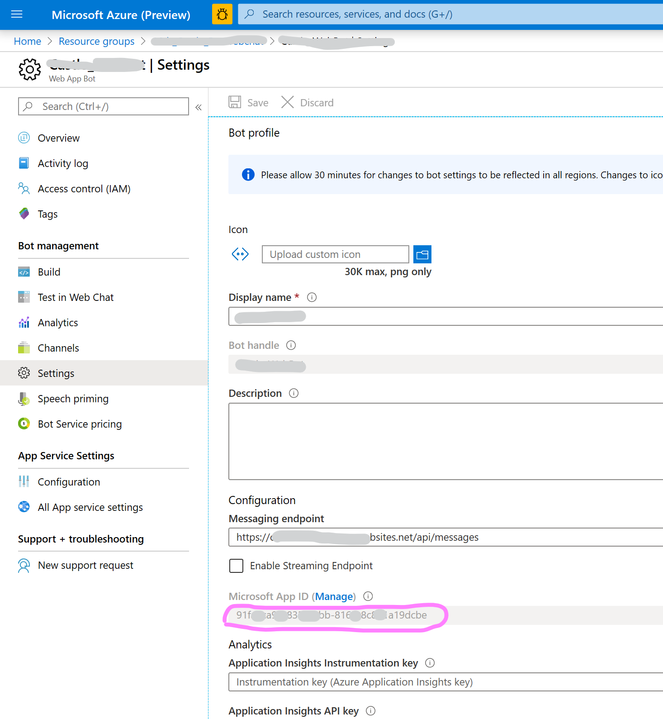Click the Save text button
Image resolution: width=663 pixels, height=719 pixels.
[x=258, y=103]
